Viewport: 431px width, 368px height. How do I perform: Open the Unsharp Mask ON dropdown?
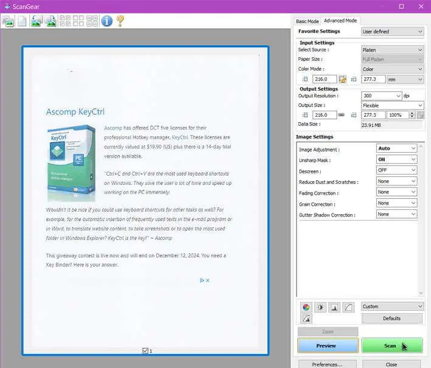pyautogui.click(x=396, y=159)
